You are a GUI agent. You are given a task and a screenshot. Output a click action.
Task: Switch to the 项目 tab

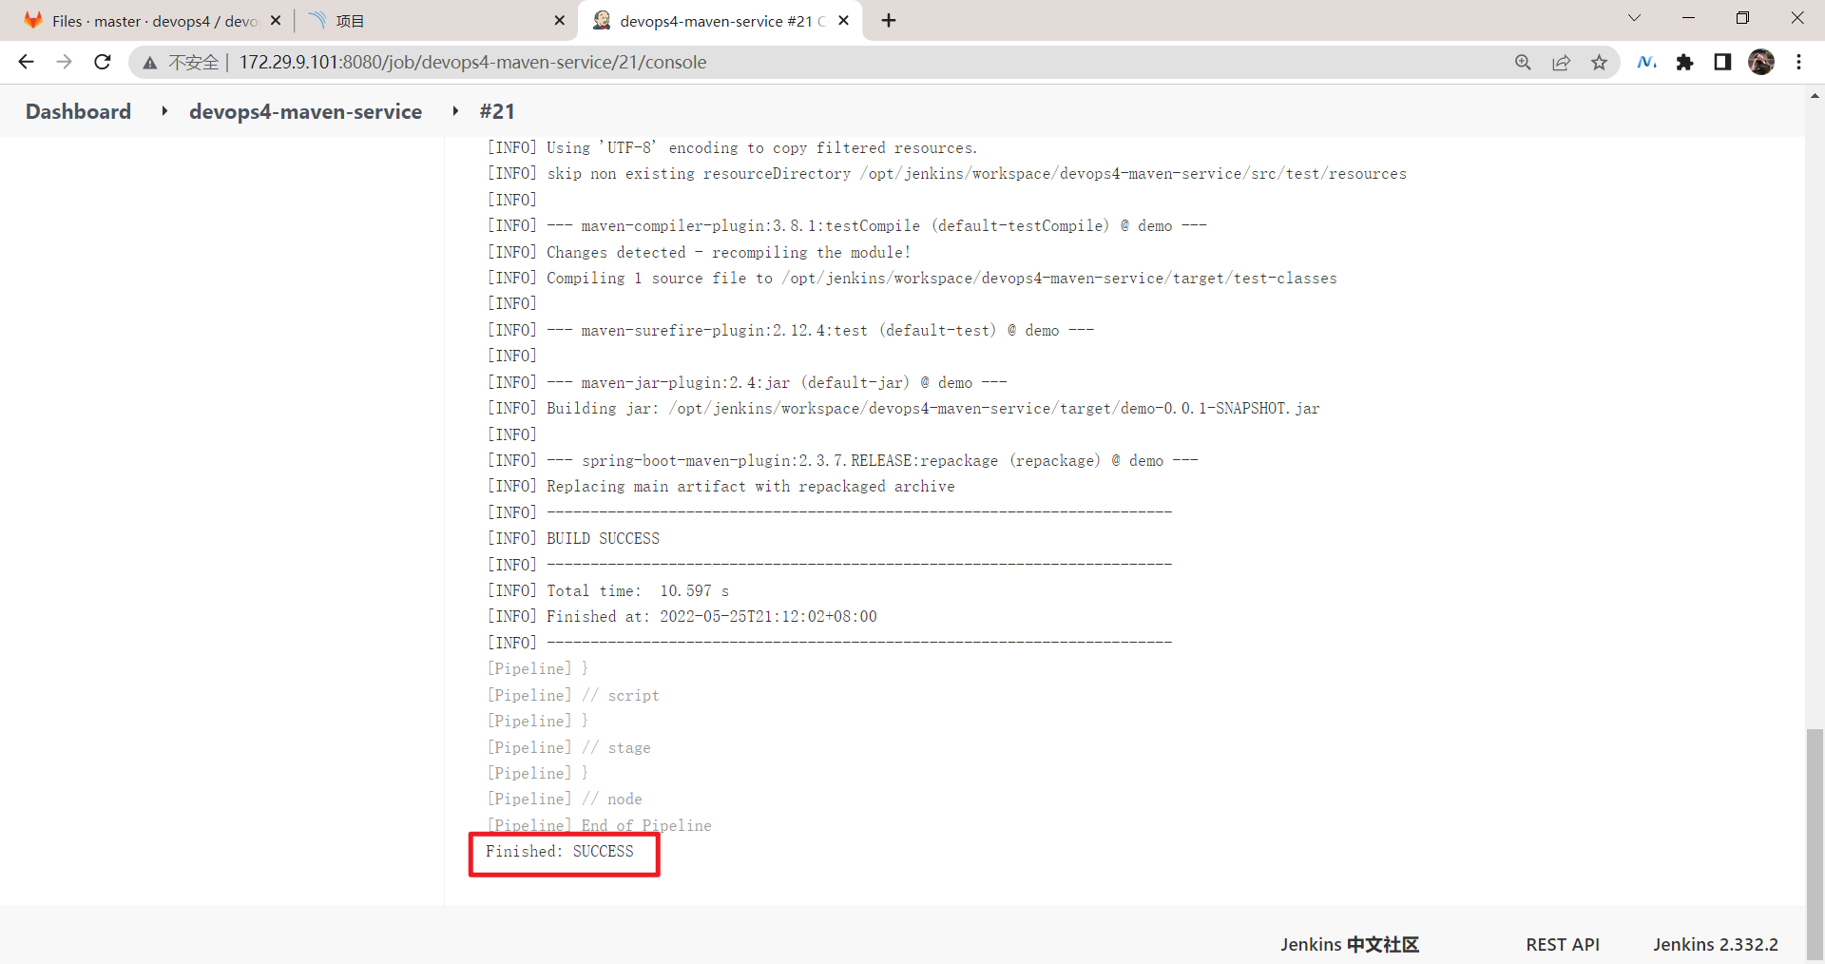[x=435, y=21]
